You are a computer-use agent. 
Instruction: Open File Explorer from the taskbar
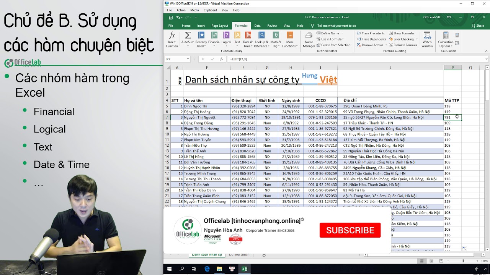pyautogui.click(x=219, y=269)
